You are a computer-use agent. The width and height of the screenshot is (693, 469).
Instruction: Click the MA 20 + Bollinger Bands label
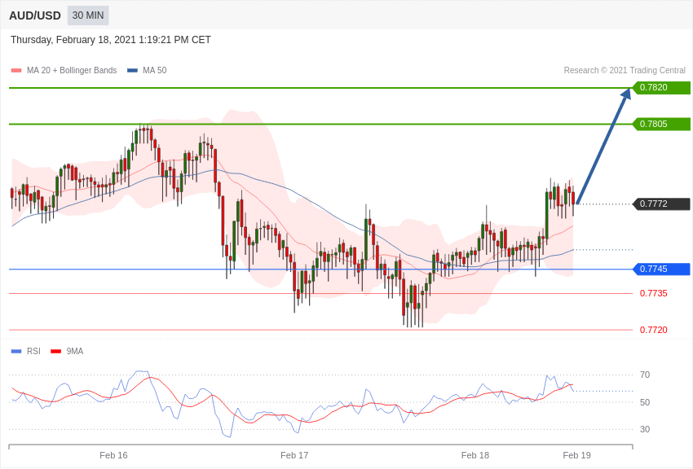pyautogui.click(x=72, y=71)
